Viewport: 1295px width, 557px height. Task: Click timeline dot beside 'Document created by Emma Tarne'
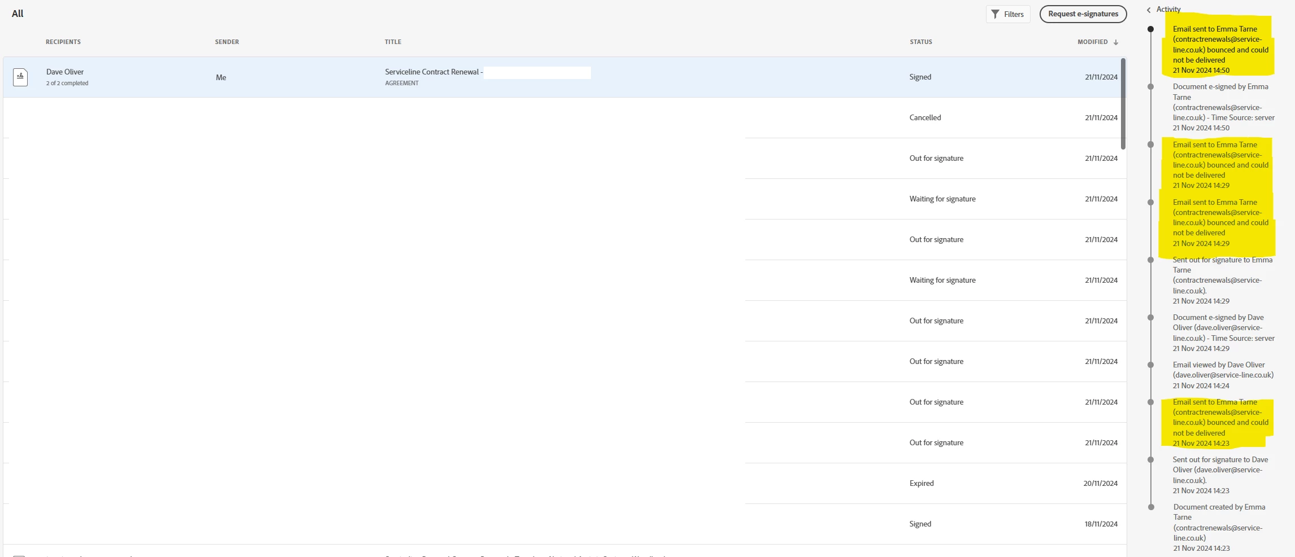coord(1151,507)
